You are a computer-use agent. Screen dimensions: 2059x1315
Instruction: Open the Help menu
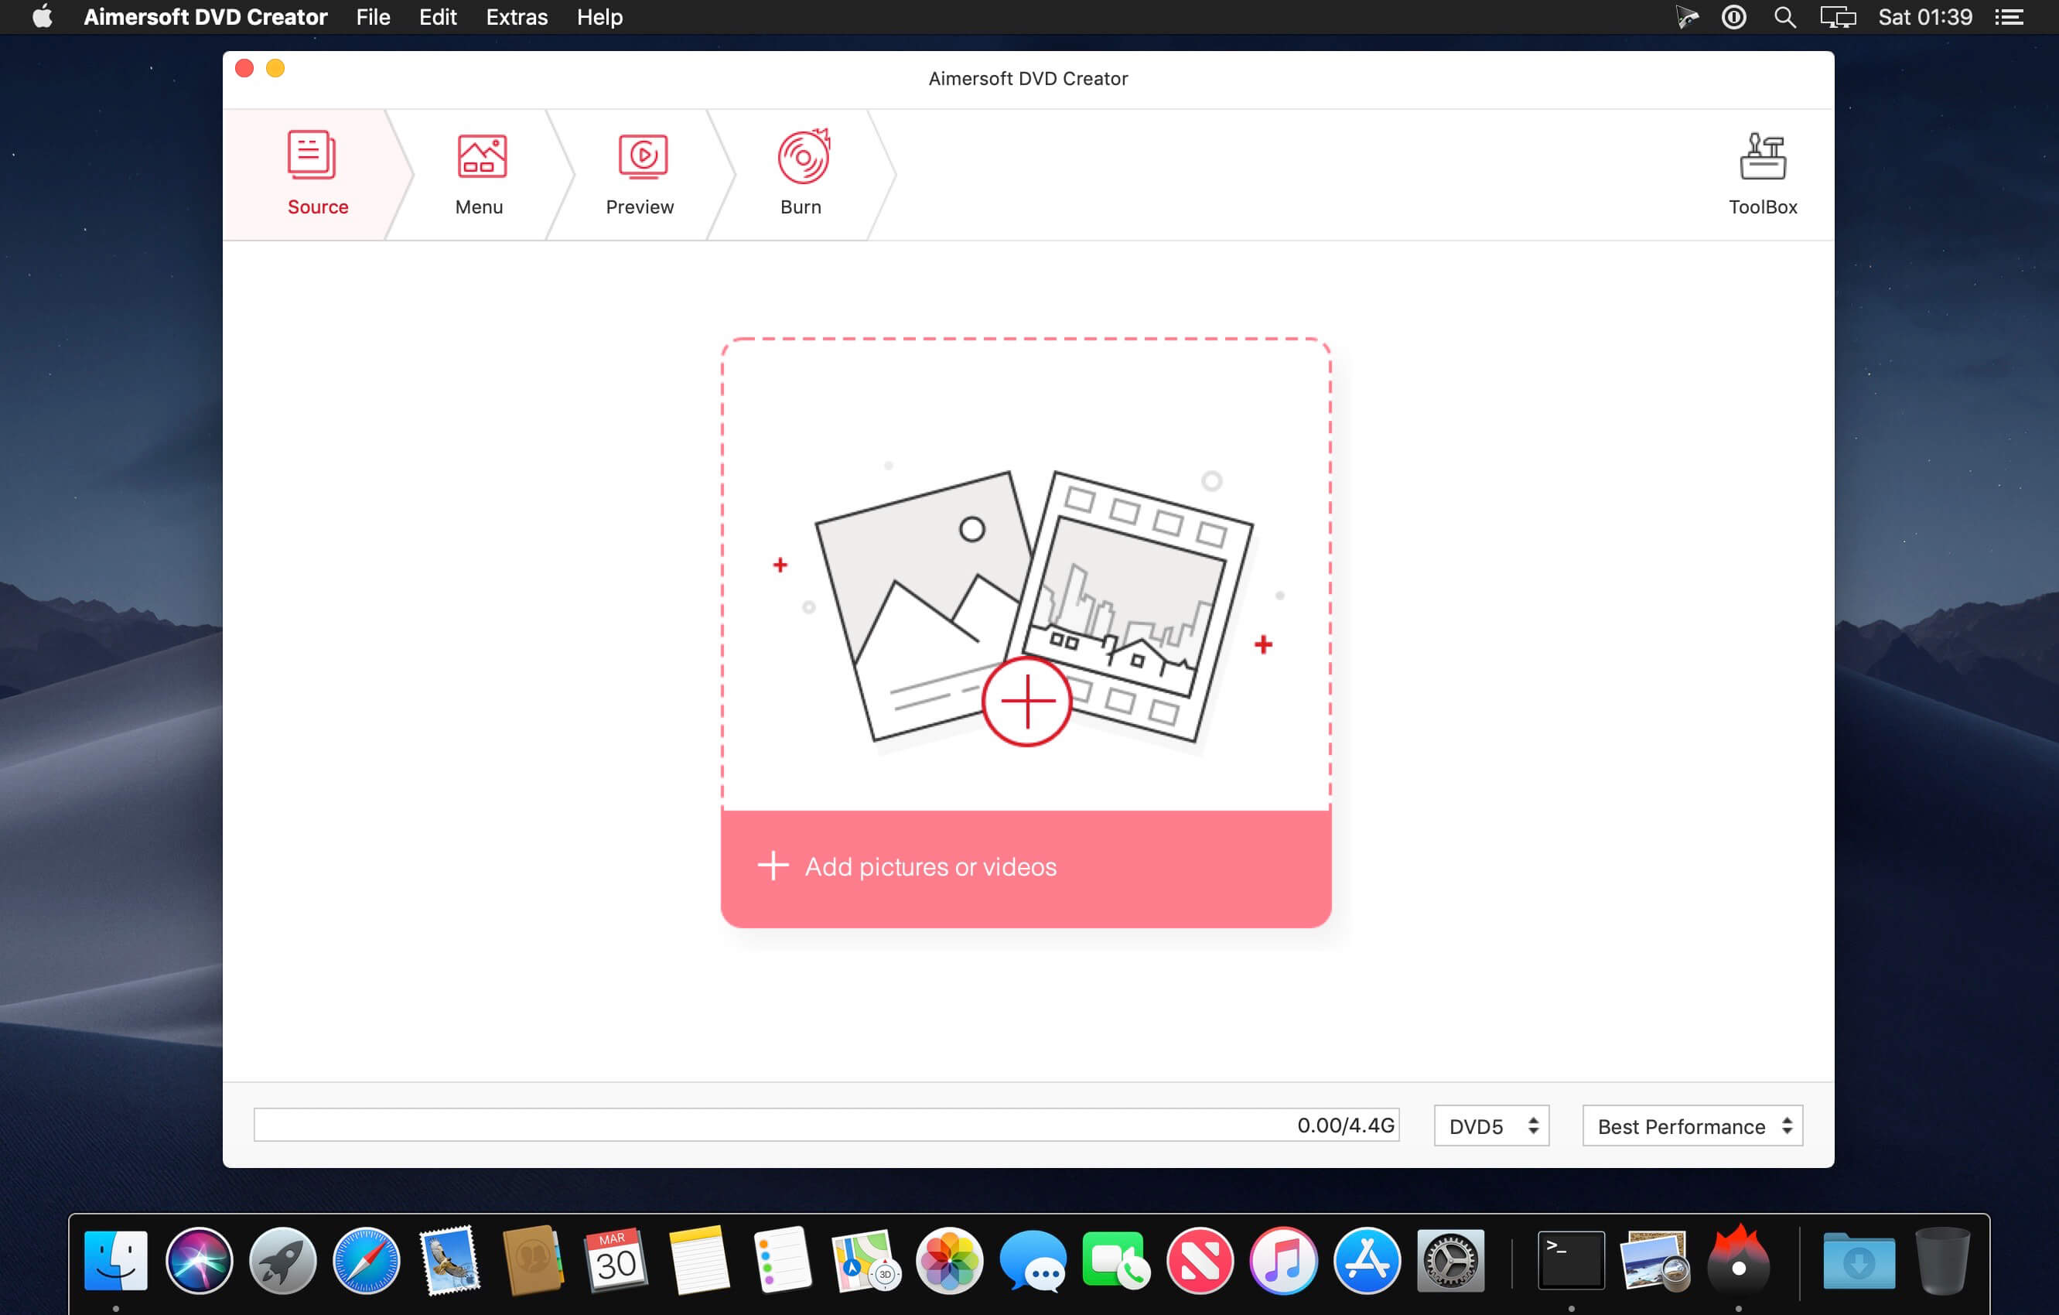(599, 17)
